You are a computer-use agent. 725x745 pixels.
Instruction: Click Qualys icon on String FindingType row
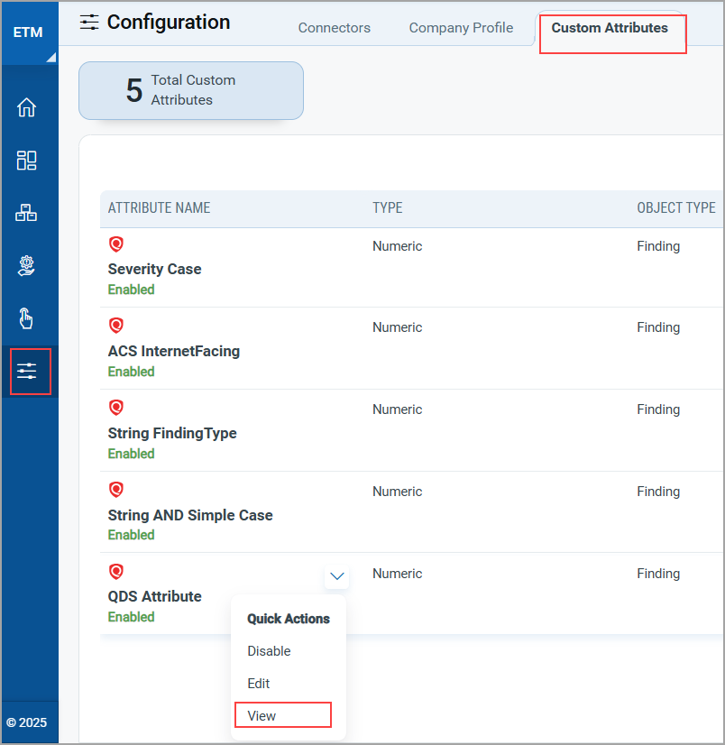(115, 408)
